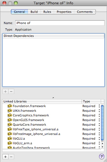Open the help button

click(x=102, y=157)
